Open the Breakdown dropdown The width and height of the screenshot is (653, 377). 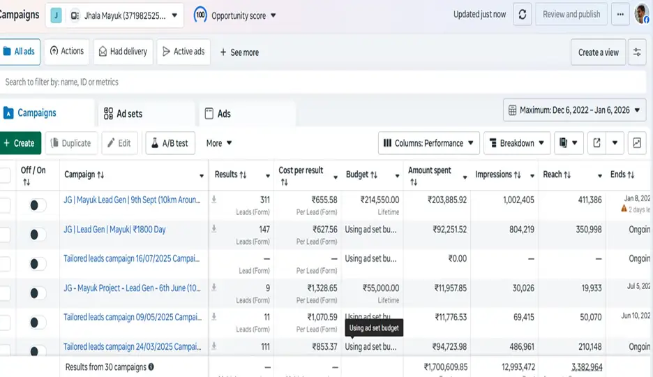pos(516,143)
